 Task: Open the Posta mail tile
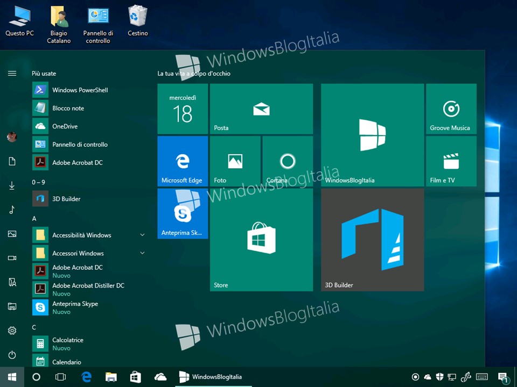[x=262, y=109]
